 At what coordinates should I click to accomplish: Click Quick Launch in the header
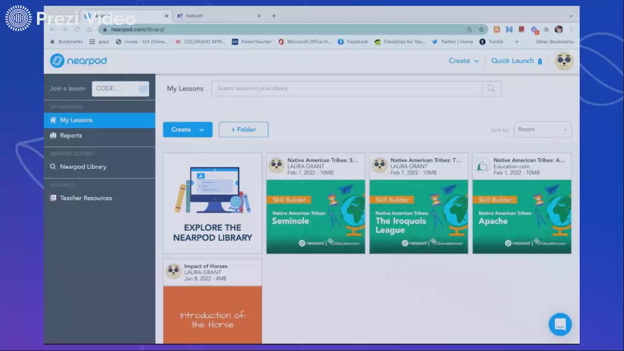pyautogui.click(x=517, y=61)
